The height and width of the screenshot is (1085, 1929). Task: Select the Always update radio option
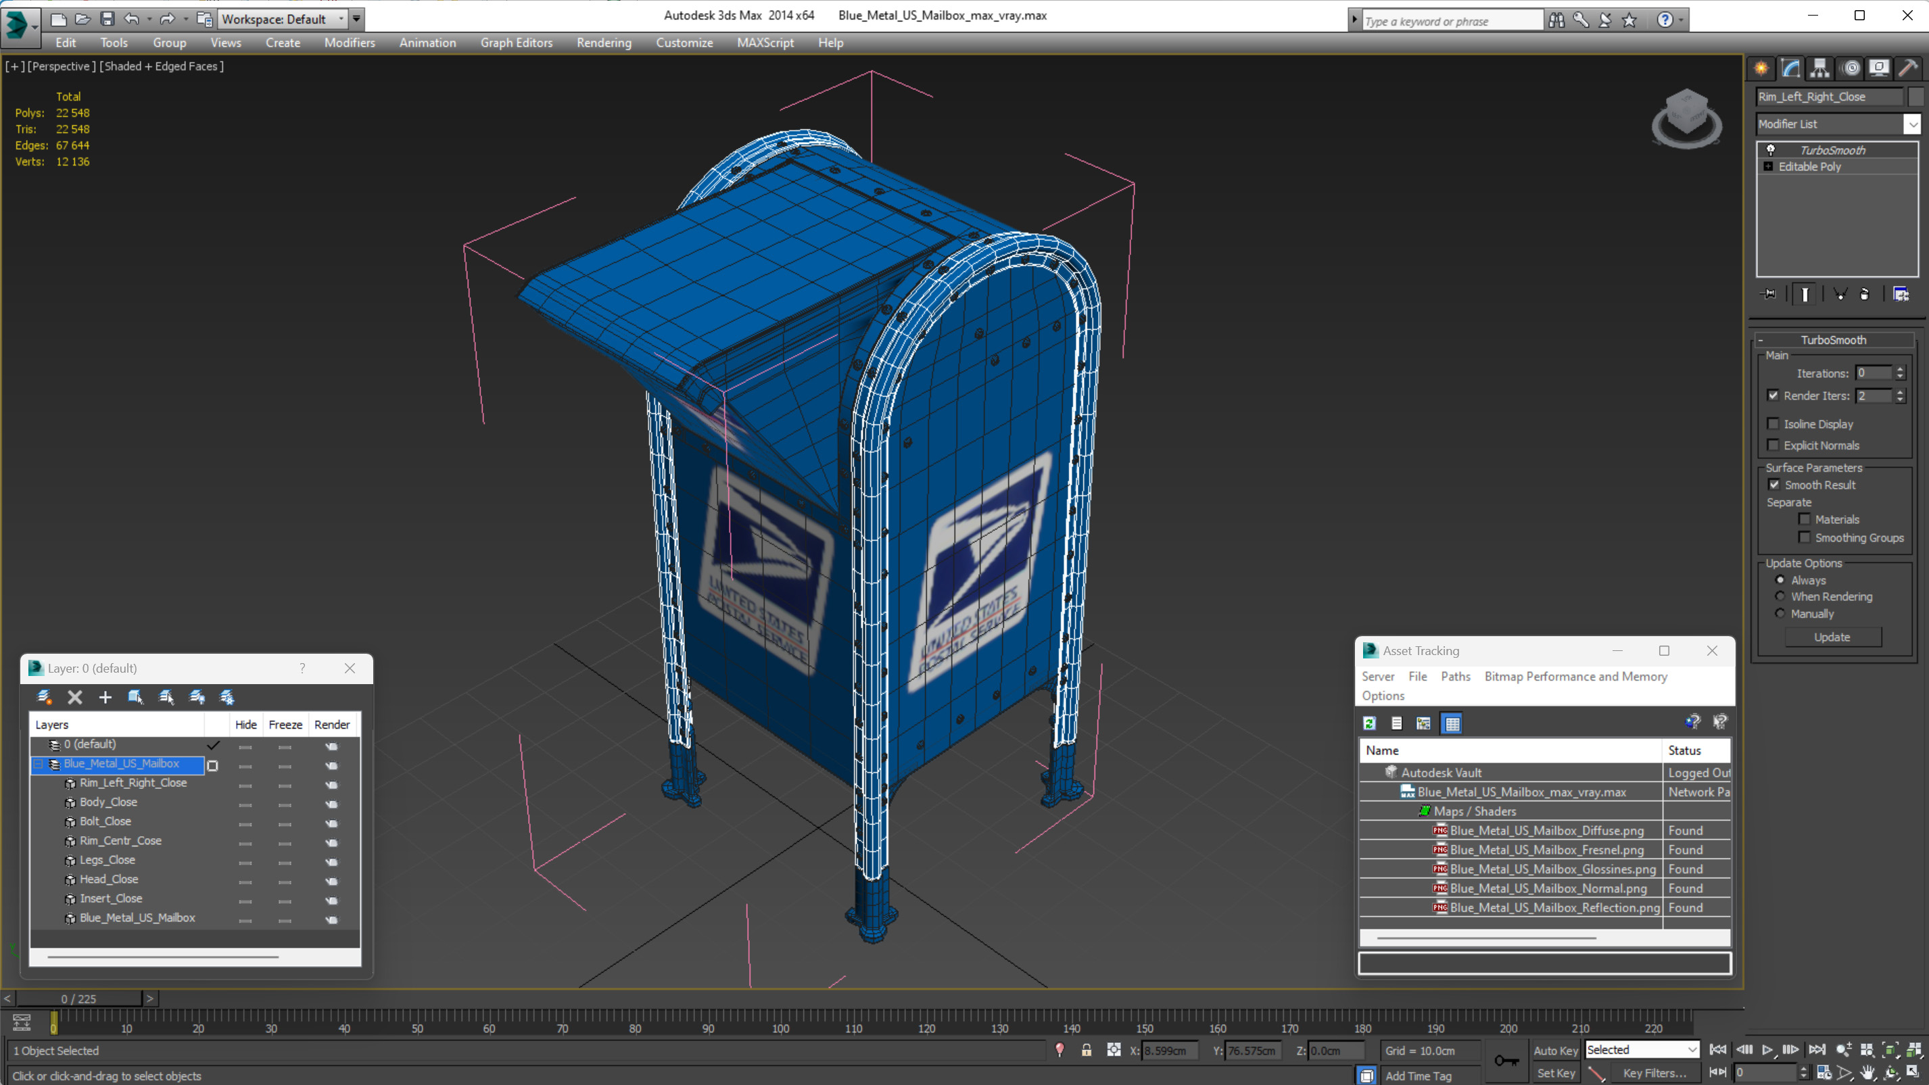[1780, 579]
